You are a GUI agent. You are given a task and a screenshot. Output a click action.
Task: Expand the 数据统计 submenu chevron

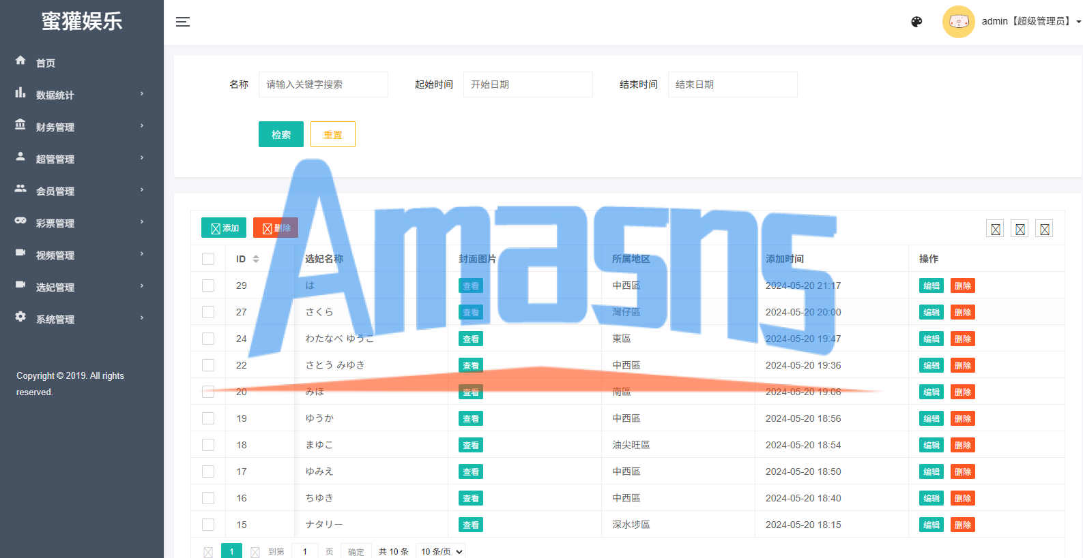coord(142,94)
